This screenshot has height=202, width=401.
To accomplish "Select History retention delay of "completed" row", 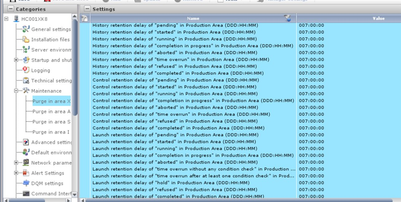I will click(240, 73).
